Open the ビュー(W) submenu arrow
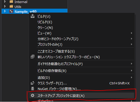140x102 pixels. (x=132, y=33)
